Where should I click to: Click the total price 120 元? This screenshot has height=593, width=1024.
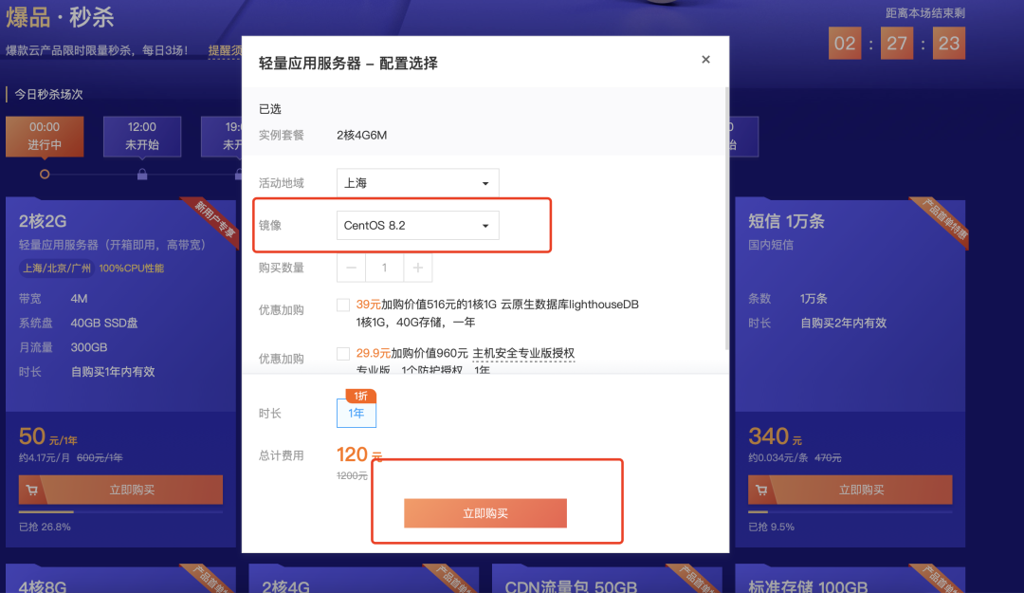pos(359,454)
